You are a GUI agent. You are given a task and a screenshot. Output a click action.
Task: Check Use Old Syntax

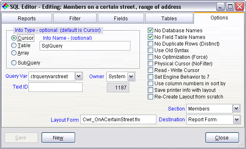tap(150, 50)
